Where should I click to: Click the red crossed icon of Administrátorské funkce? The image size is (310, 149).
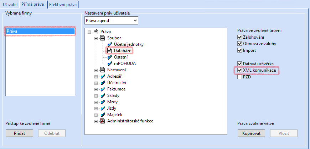[x=103, y=121]
